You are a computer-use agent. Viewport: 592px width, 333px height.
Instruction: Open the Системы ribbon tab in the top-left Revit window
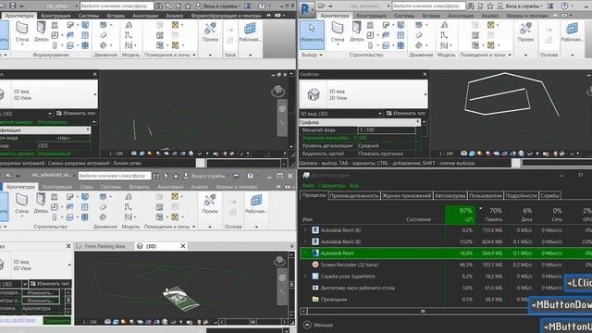click(89, 16)
